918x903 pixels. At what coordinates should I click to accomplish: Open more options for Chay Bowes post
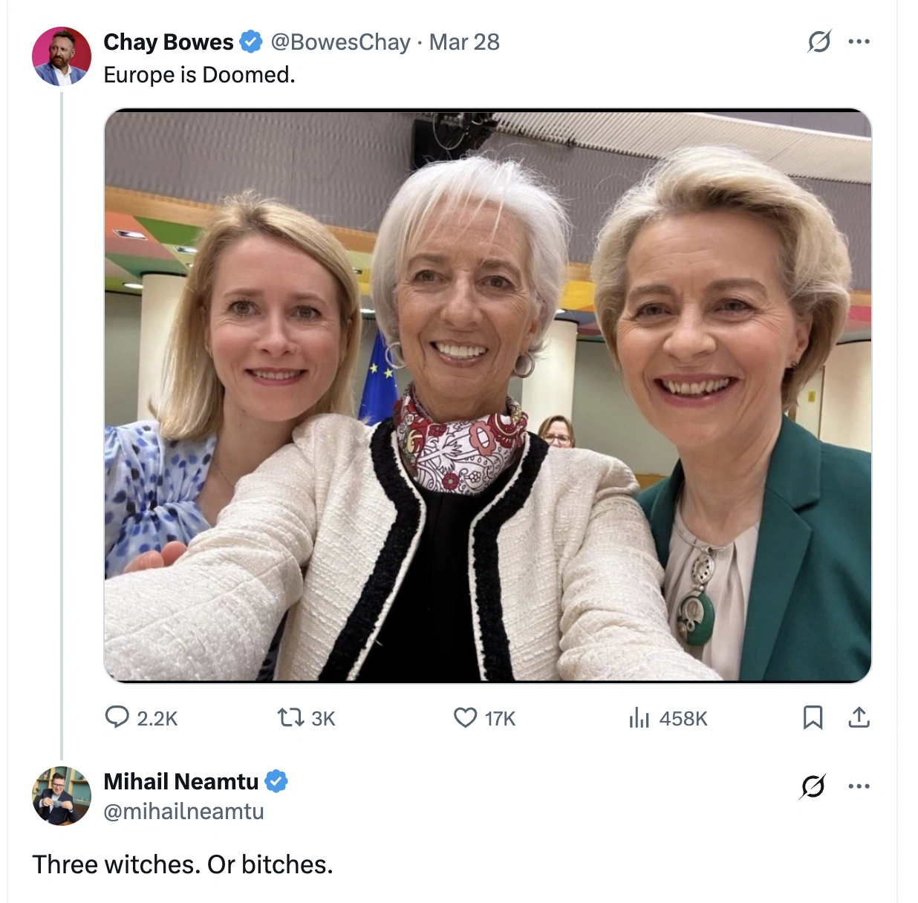pos(859,42)
